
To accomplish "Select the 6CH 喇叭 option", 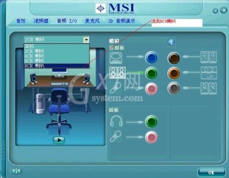I will click(56, 61).
